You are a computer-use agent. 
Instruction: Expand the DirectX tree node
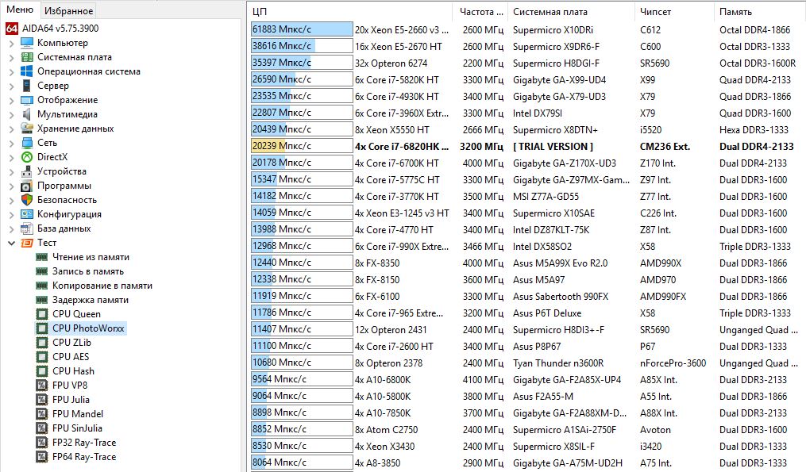(x=11, y=157)
